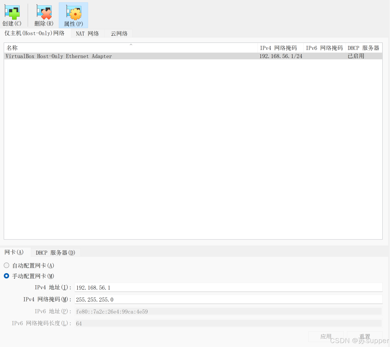Image resolution: width=390 pixels, height=347 pixels.
Task: Switch to the NAT 网络 tab
Action: click(x=87, y=34)
